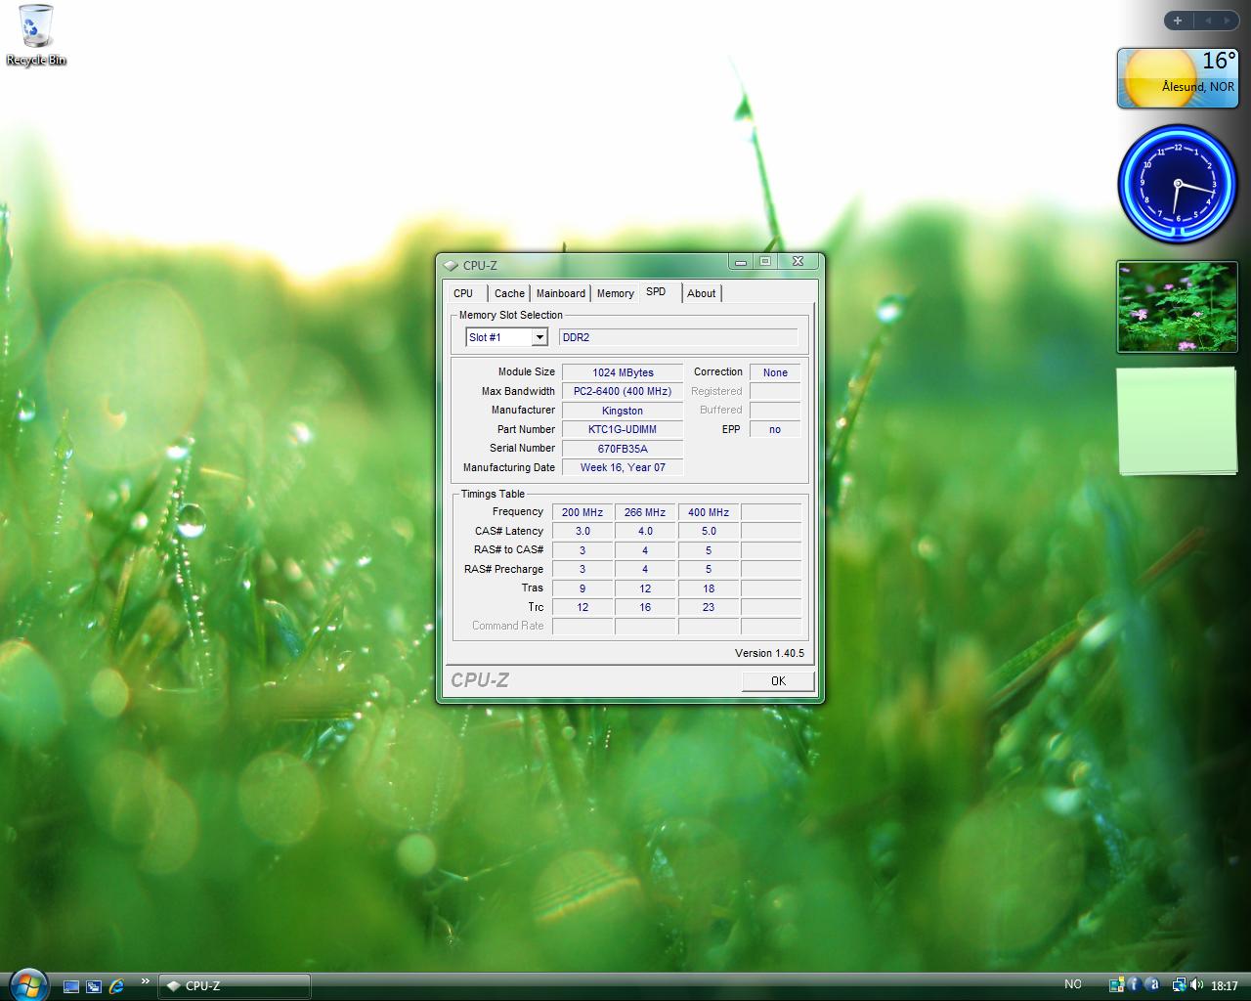Click the CAS# Latency 3.0 cell
Screen dimensions: 1251x1001
click(x=582, y=531)
